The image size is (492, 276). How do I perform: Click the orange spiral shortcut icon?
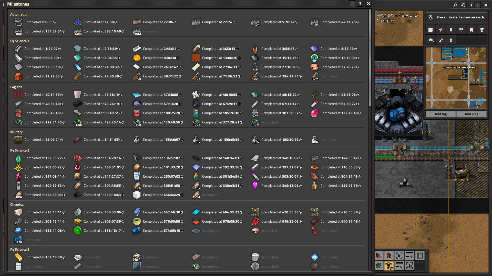(379, 256)
